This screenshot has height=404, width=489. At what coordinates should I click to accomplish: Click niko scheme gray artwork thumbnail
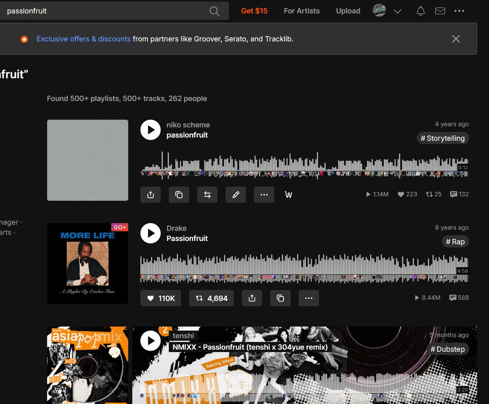88,160
